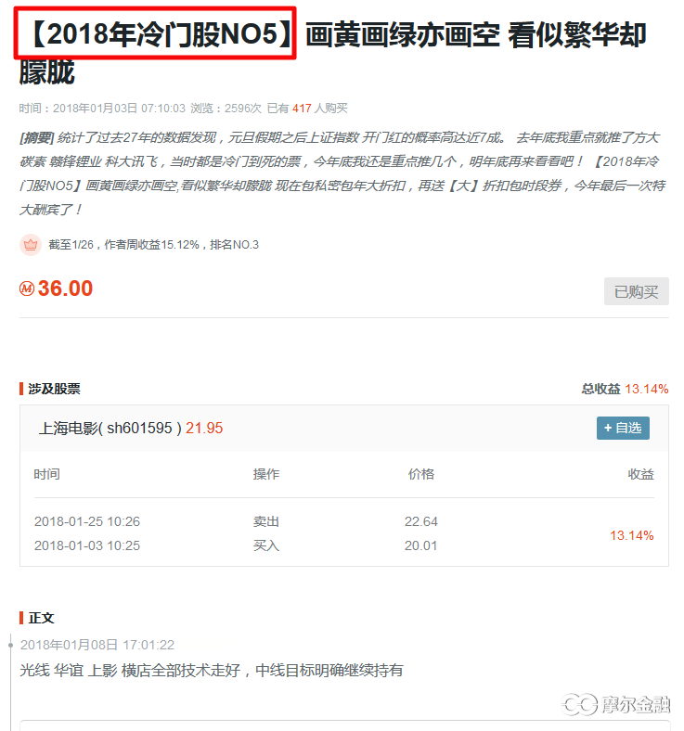Click the 收益 column header
This screenshot has width=684, height=731.
click(x=640, y=474)
